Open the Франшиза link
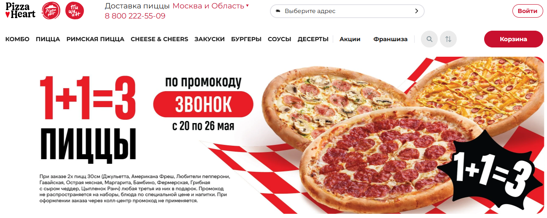This screenshot has height=218, width=547. 391,39
